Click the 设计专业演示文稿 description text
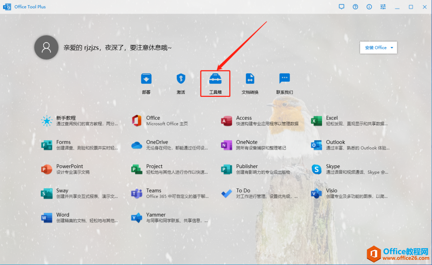The image size is (432, 265). (x=73, y=173)
